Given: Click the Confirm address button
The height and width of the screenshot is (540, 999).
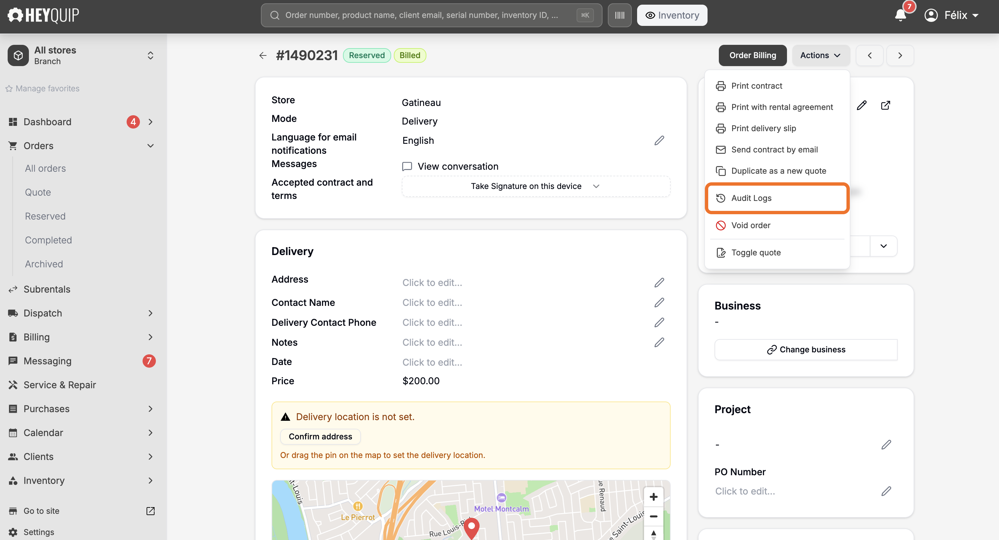Looking at the screenshot, I should [x=320, y=436].
